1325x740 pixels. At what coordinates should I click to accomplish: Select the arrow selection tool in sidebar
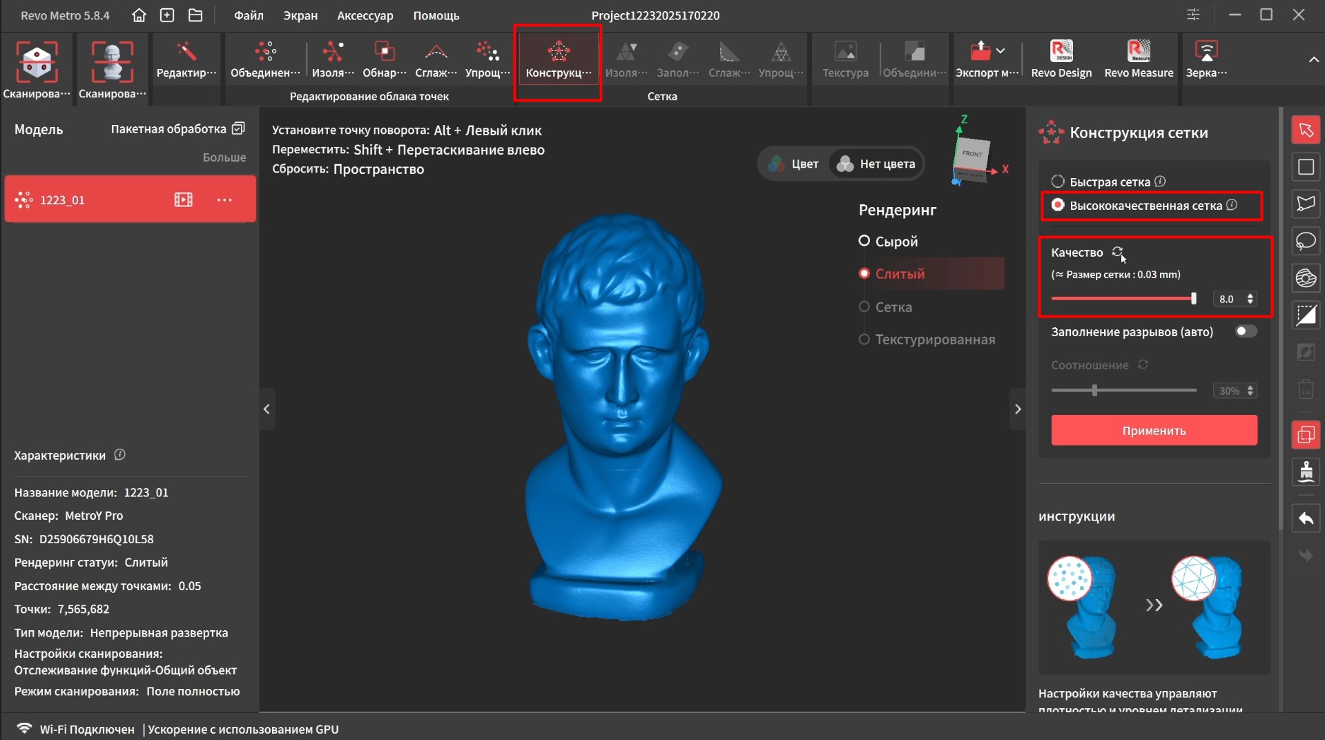[1306, 130]
